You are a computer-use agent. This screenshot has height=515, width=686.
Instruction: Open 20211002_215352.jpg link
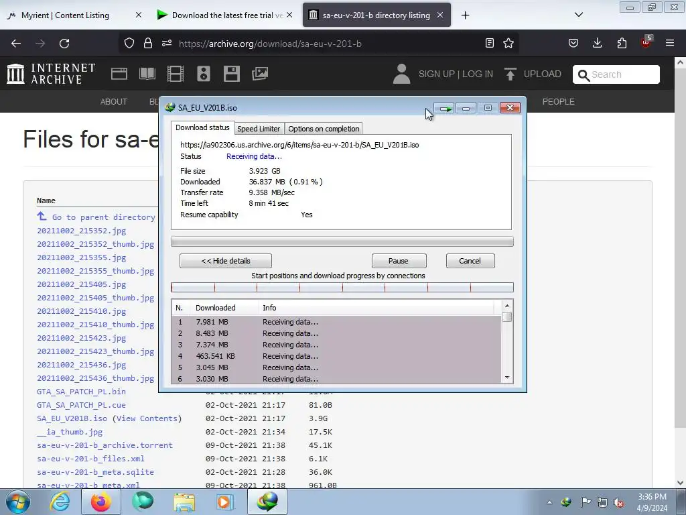point(81,231)
